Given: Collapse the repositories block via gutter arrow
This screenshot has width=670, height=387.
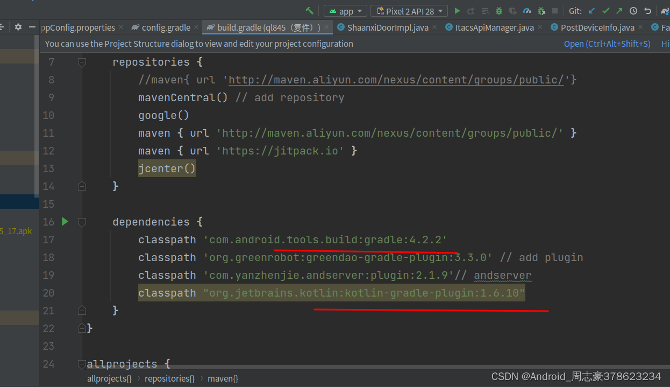Looking at the screenshot, I should pos(82,62).
